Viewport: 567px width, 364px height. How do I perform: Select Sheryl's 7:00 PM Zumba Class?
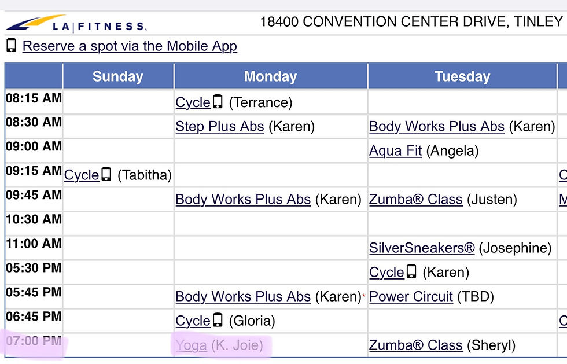(416, 345)
